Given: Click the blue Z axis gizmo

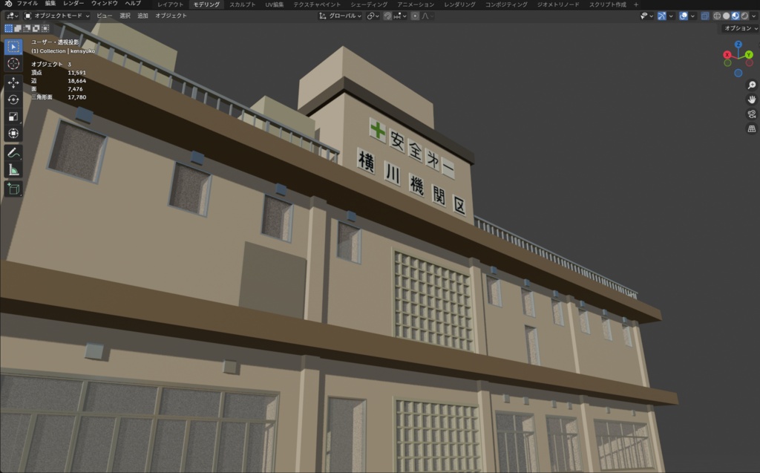Looking at the screenshot, I should pos(738,45).
